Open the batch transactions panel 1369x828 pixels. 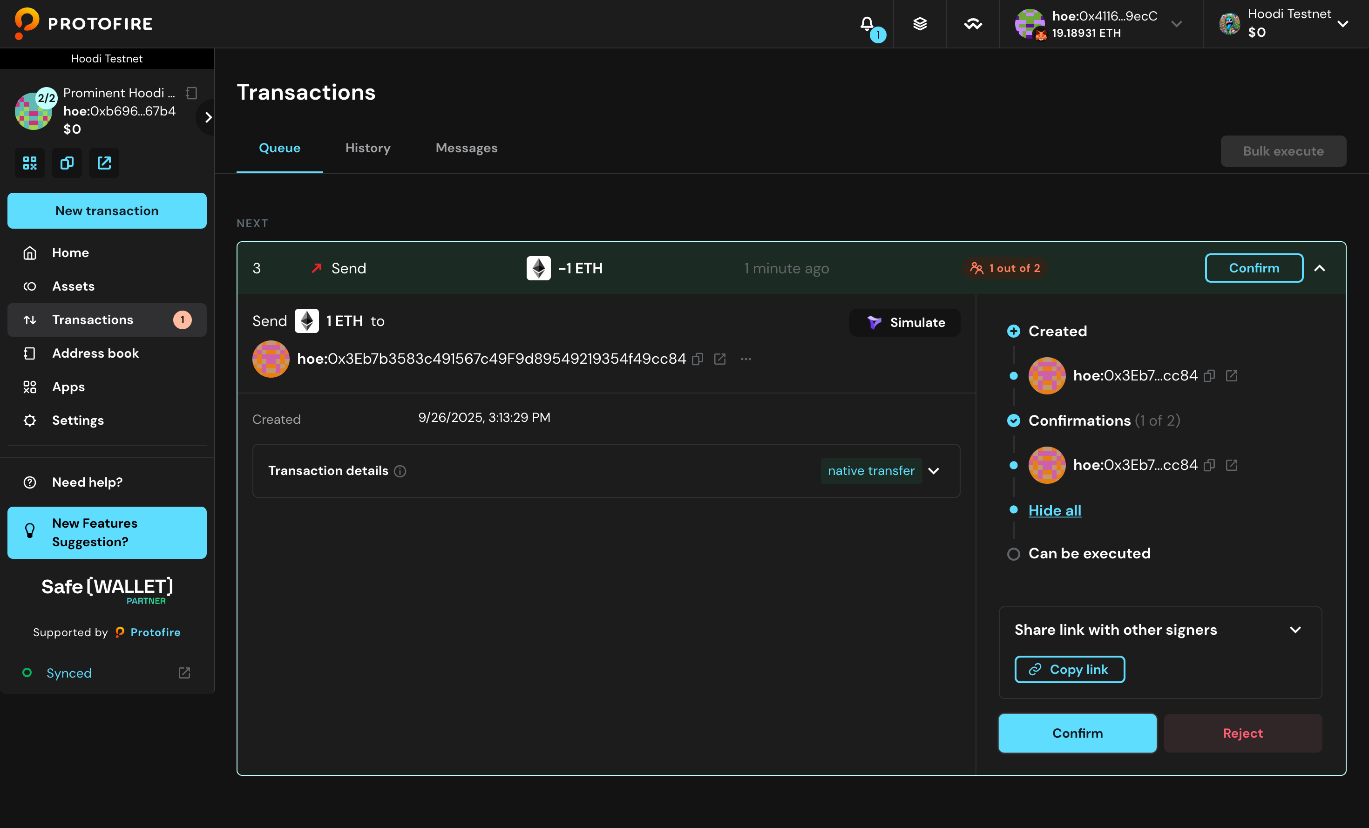(x=920, y=24)
